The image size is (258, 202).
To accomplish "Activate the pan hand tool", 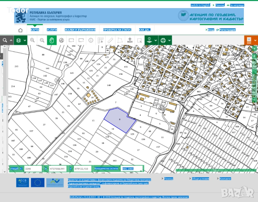I will coord(52,40).
